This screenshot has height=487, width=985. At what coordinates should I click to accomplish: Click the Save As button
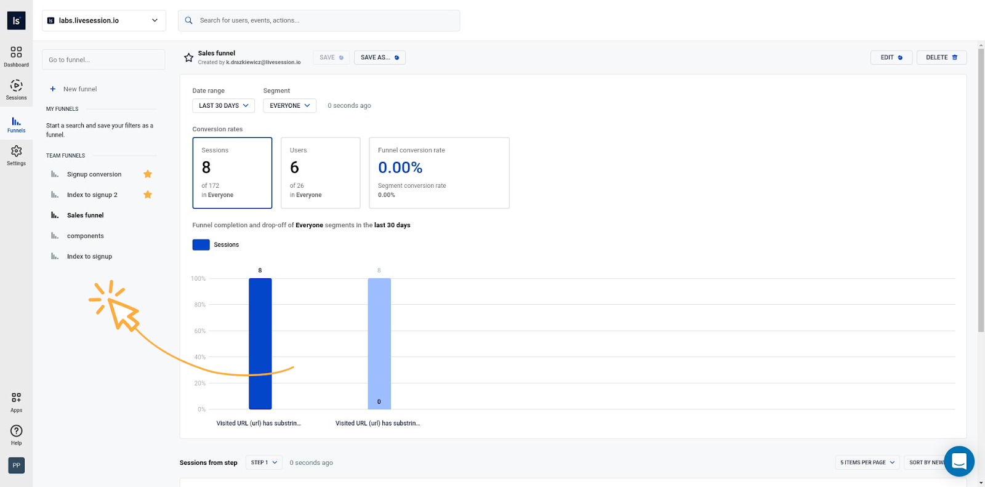(380, 57)
